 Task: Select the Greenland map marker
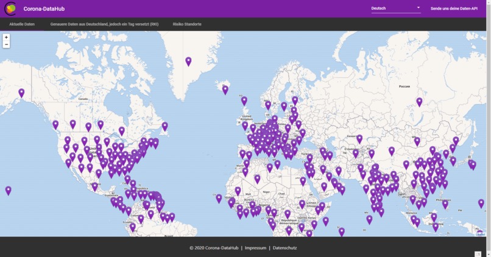[x=188, y=62]
